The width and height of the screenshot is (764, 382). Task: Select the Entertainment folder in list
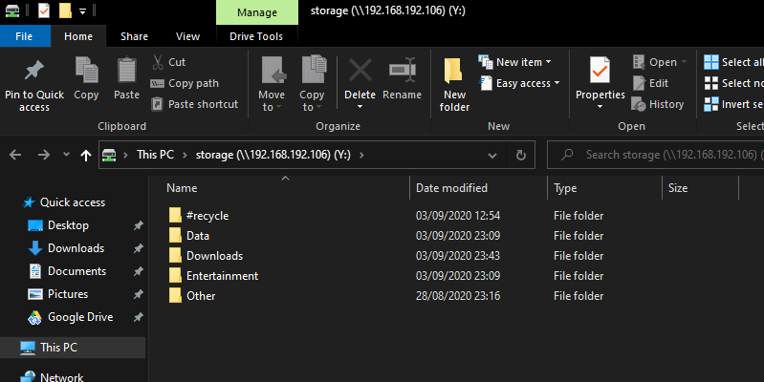pos(222,276)
